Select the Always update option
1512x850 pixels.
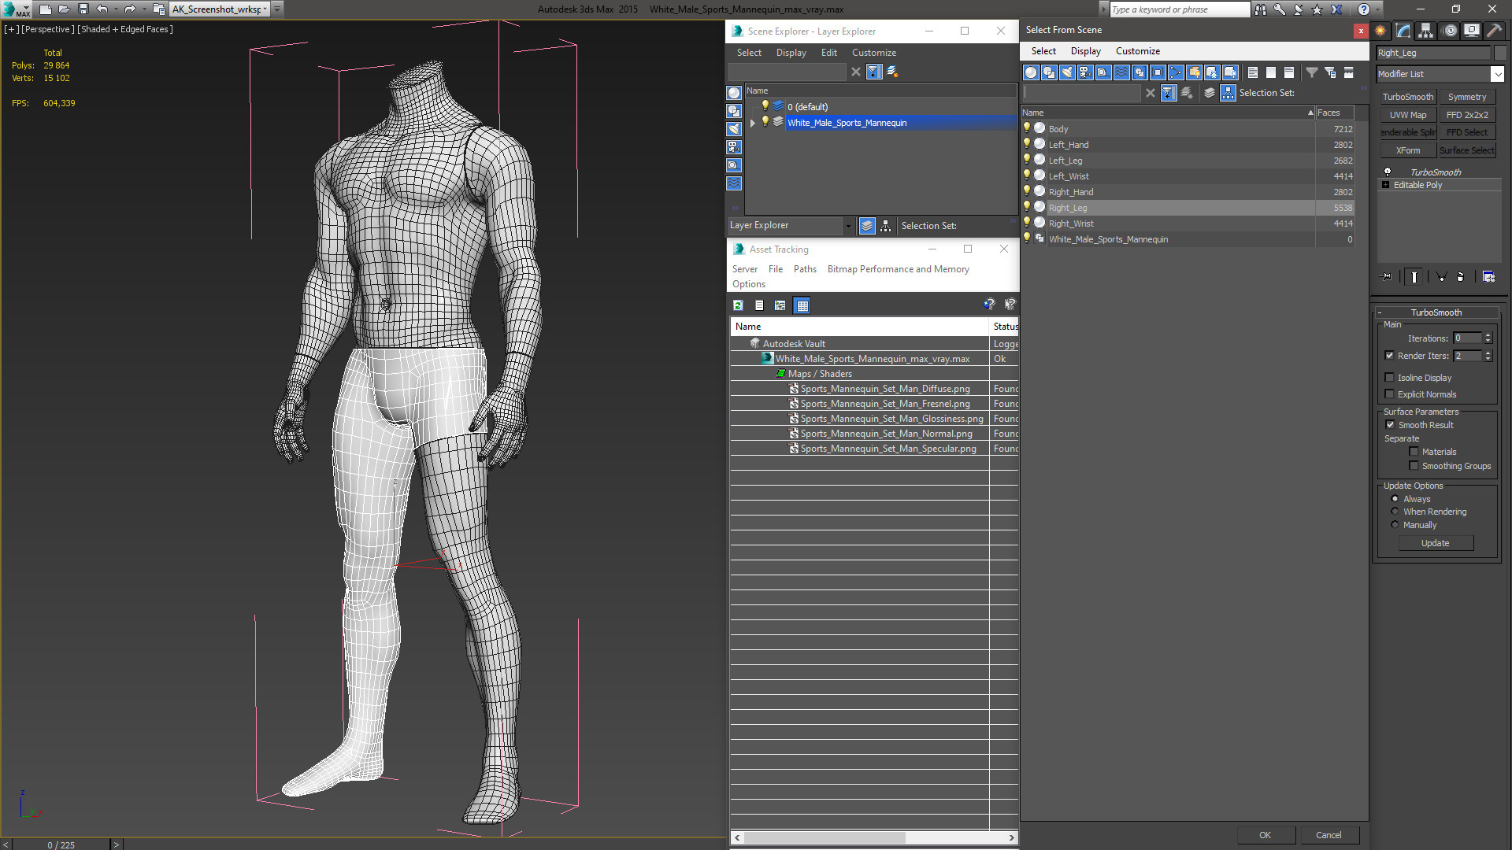(1395, 499)
